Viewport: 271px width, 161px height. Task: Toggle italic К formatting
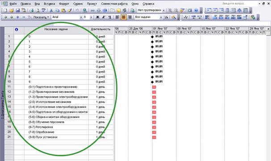104,17
